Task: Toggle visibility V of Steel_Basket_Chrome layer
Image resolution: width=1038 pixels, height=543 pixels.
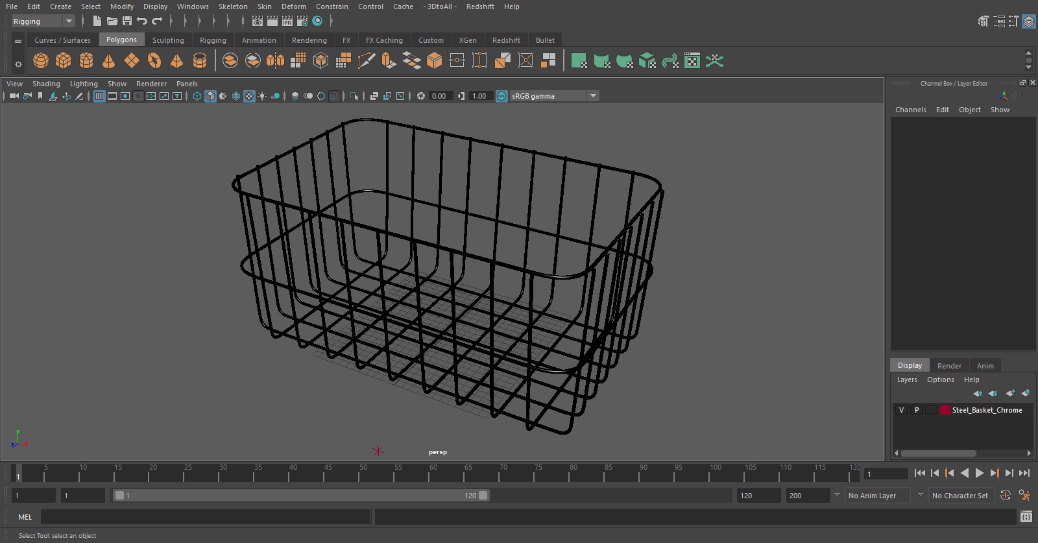Action: [901, 410]
